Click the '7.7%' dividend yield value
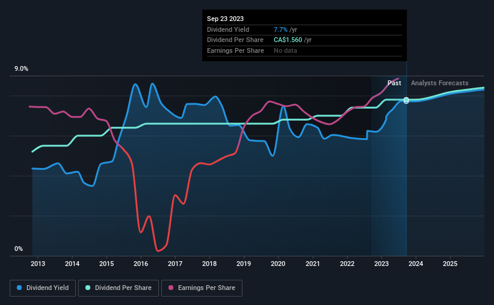494x305 pixels. pyautogui.click(x=280, y=29)
